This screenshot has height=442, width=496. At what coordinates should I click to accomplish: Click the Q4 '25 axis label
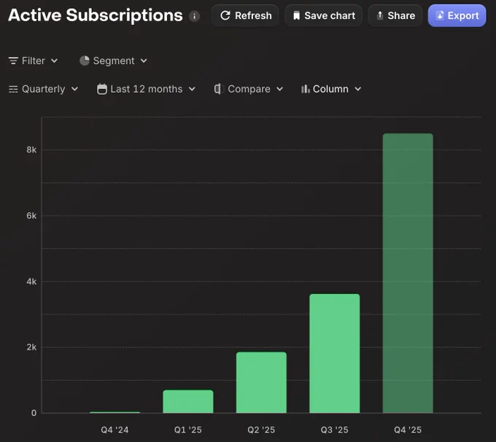click(x=408, y=430)
